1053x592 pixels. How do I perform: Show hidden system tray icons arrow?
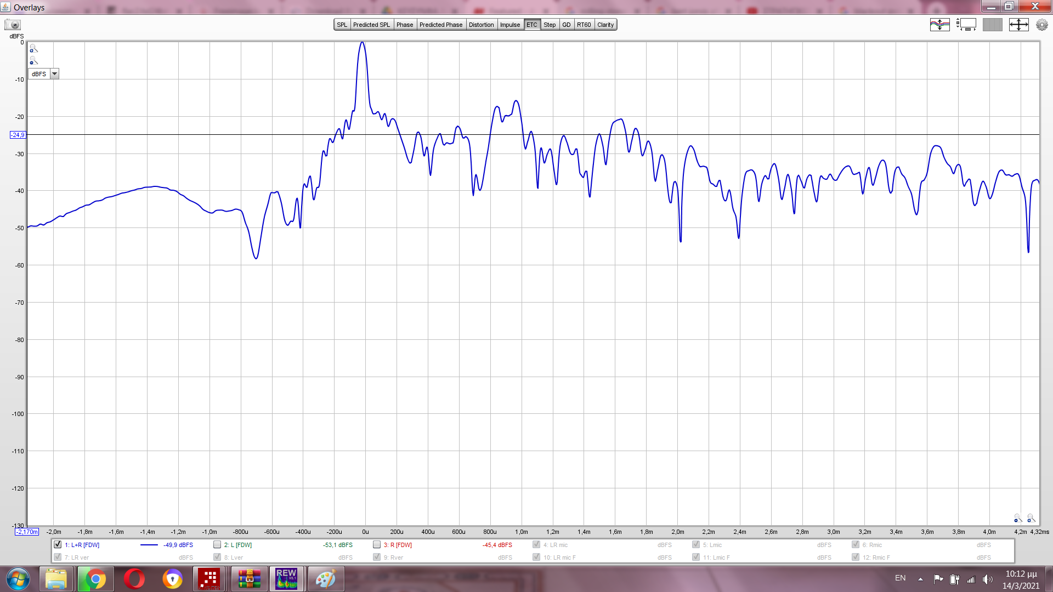[920, 579]
